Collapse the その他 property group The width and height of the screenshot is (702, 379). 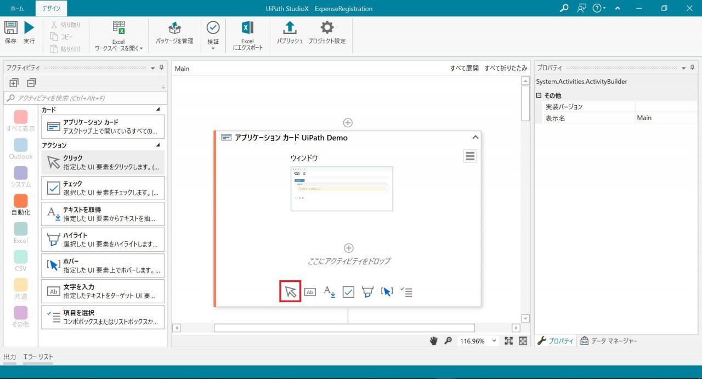pos(539,95)
